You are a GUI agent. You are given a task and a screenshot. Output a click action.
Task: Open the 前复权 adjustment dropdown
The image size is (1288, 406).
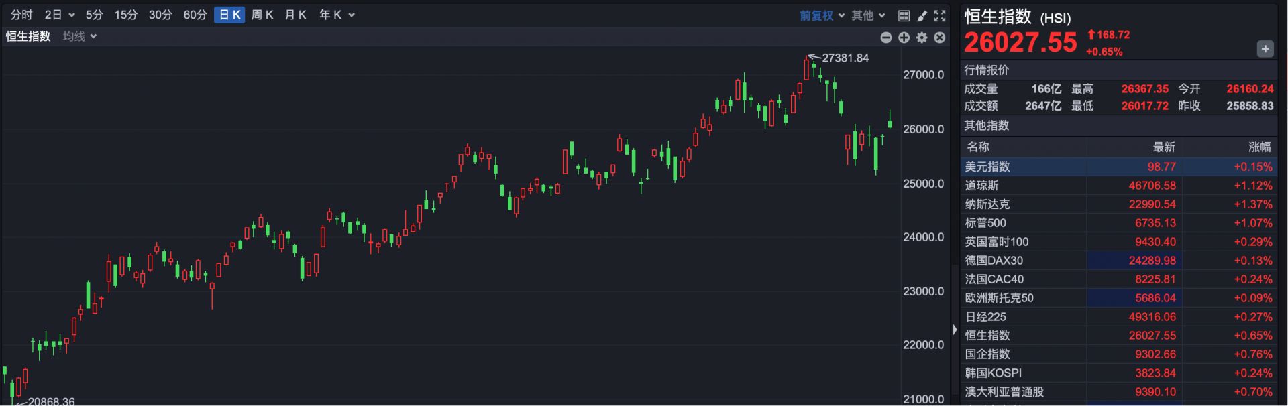[821, 15]
